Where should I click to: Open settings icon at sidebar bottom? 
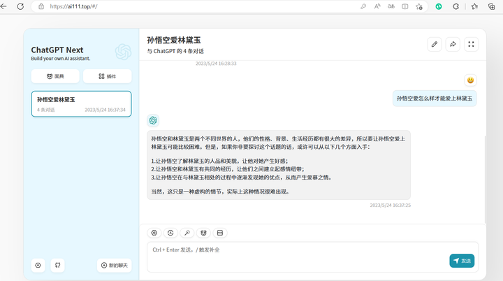[x=38, y=265]
